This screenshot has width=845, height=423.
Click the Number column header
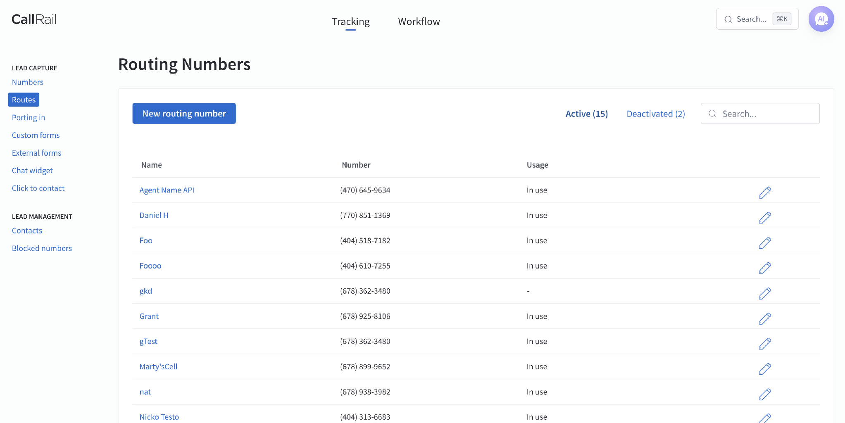pos(356,165)
